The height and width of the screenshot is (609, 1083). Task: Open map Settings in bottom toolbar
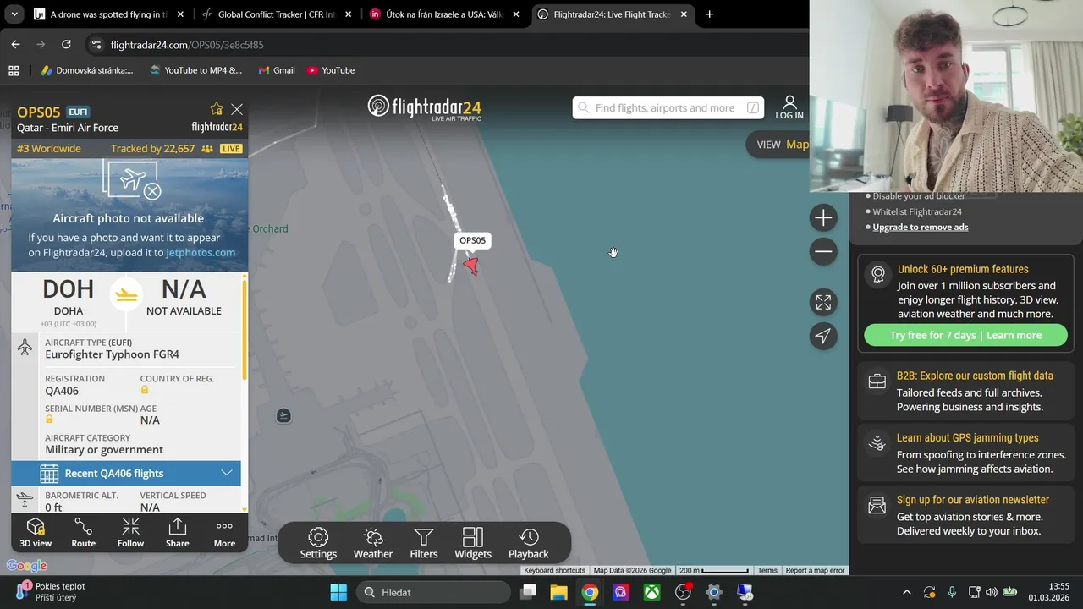pyautogui.click(x=318, y=544)
